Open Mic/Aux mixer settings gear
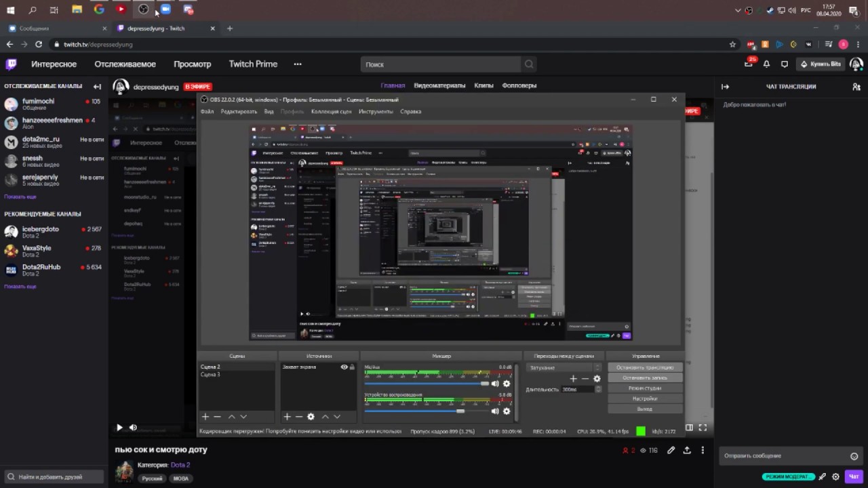868x488 pixels. coord(506,384)
